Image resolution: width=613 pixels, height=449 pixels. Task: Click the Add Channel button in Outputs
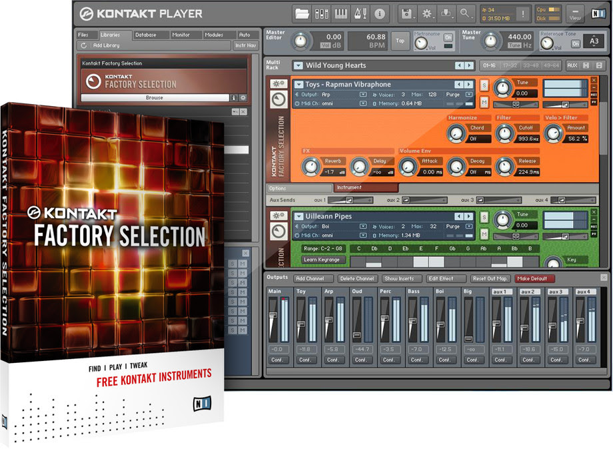tap(312, 278)
